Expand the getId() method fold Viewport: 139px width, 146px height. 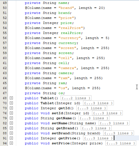[x=11, y=108]
